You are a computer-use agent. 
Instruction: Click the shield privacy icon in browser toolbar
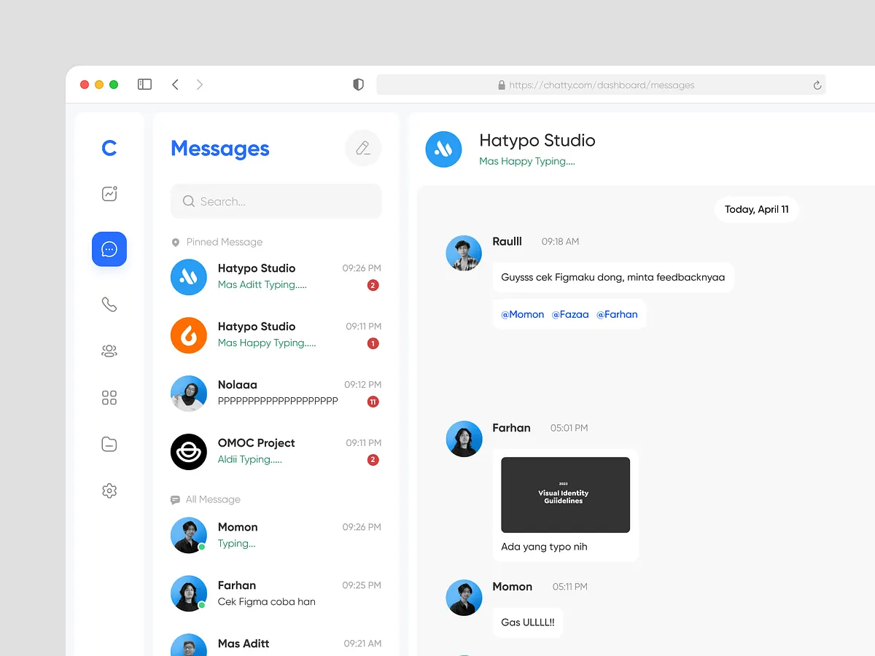[358, 85]
